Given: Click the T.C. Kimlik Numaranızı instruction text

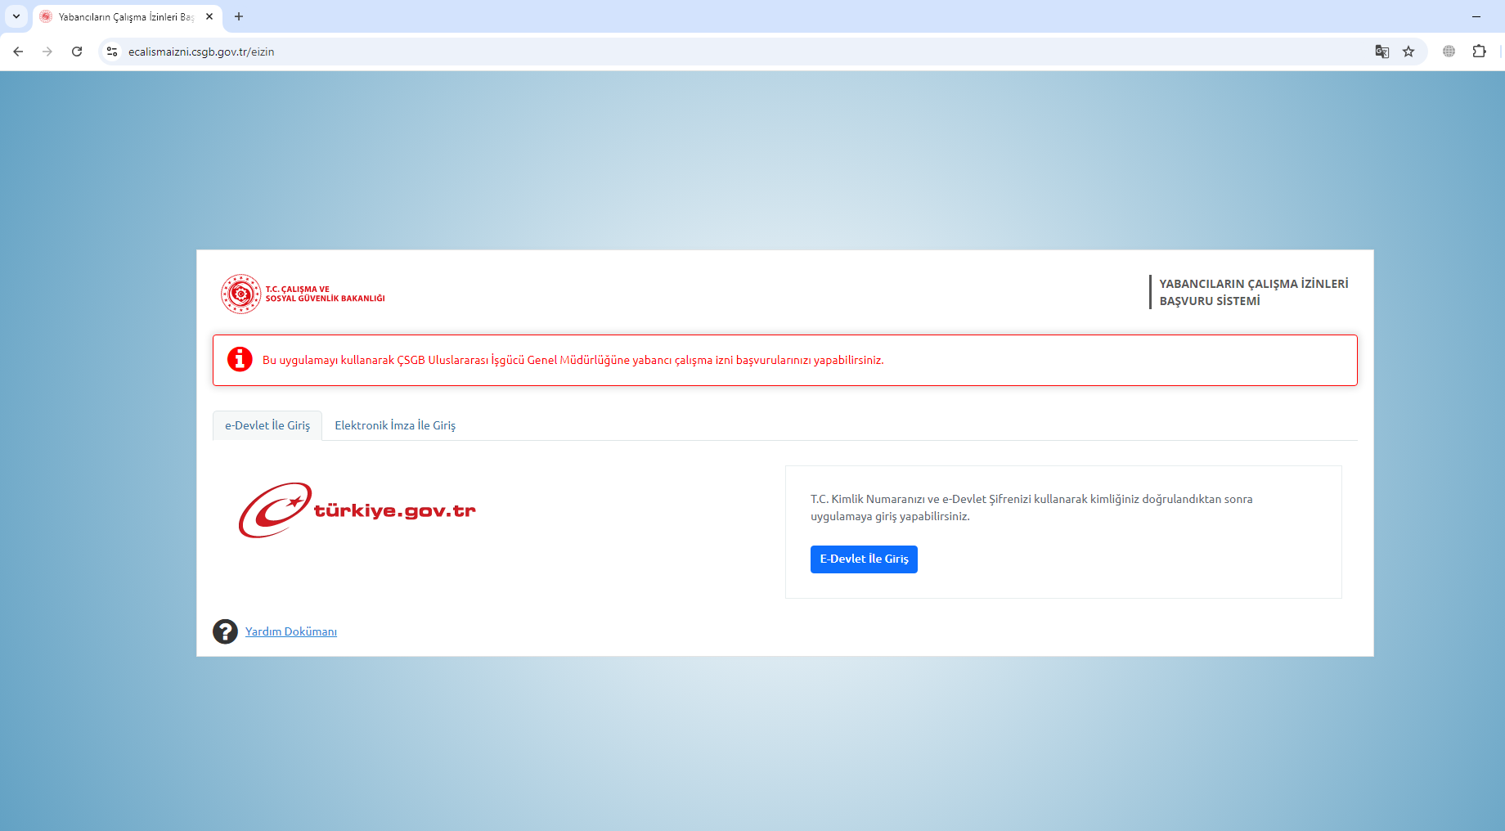Looking at the screenshot, I should click(1031, 507).
